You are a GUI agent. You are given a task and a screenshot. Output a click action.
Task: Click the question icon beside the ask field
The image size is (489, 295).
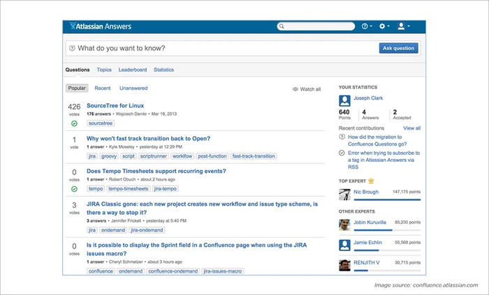click(72, 48)
